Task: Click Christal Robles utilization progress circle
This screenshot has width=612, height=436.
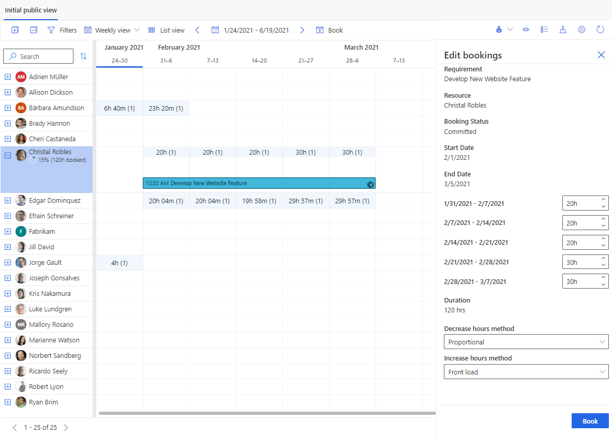Action: click(33, 160)
